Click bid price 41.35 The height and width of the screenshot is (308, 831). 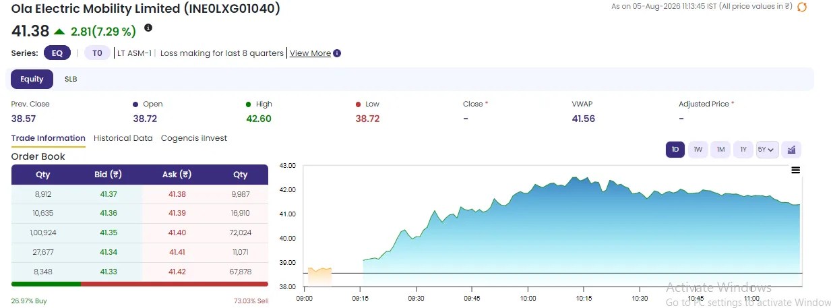[108, 233]
